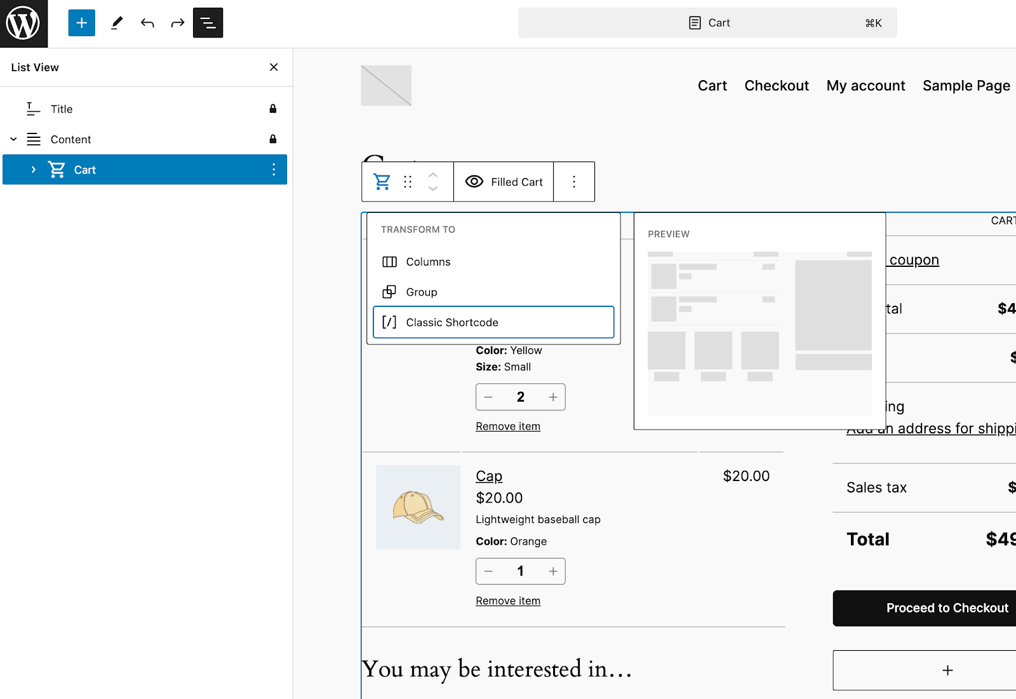Screen dimensions: 1016x699
Task: Click the block down mover arrow
Action: pyautogui.click(x=432, y=189)
